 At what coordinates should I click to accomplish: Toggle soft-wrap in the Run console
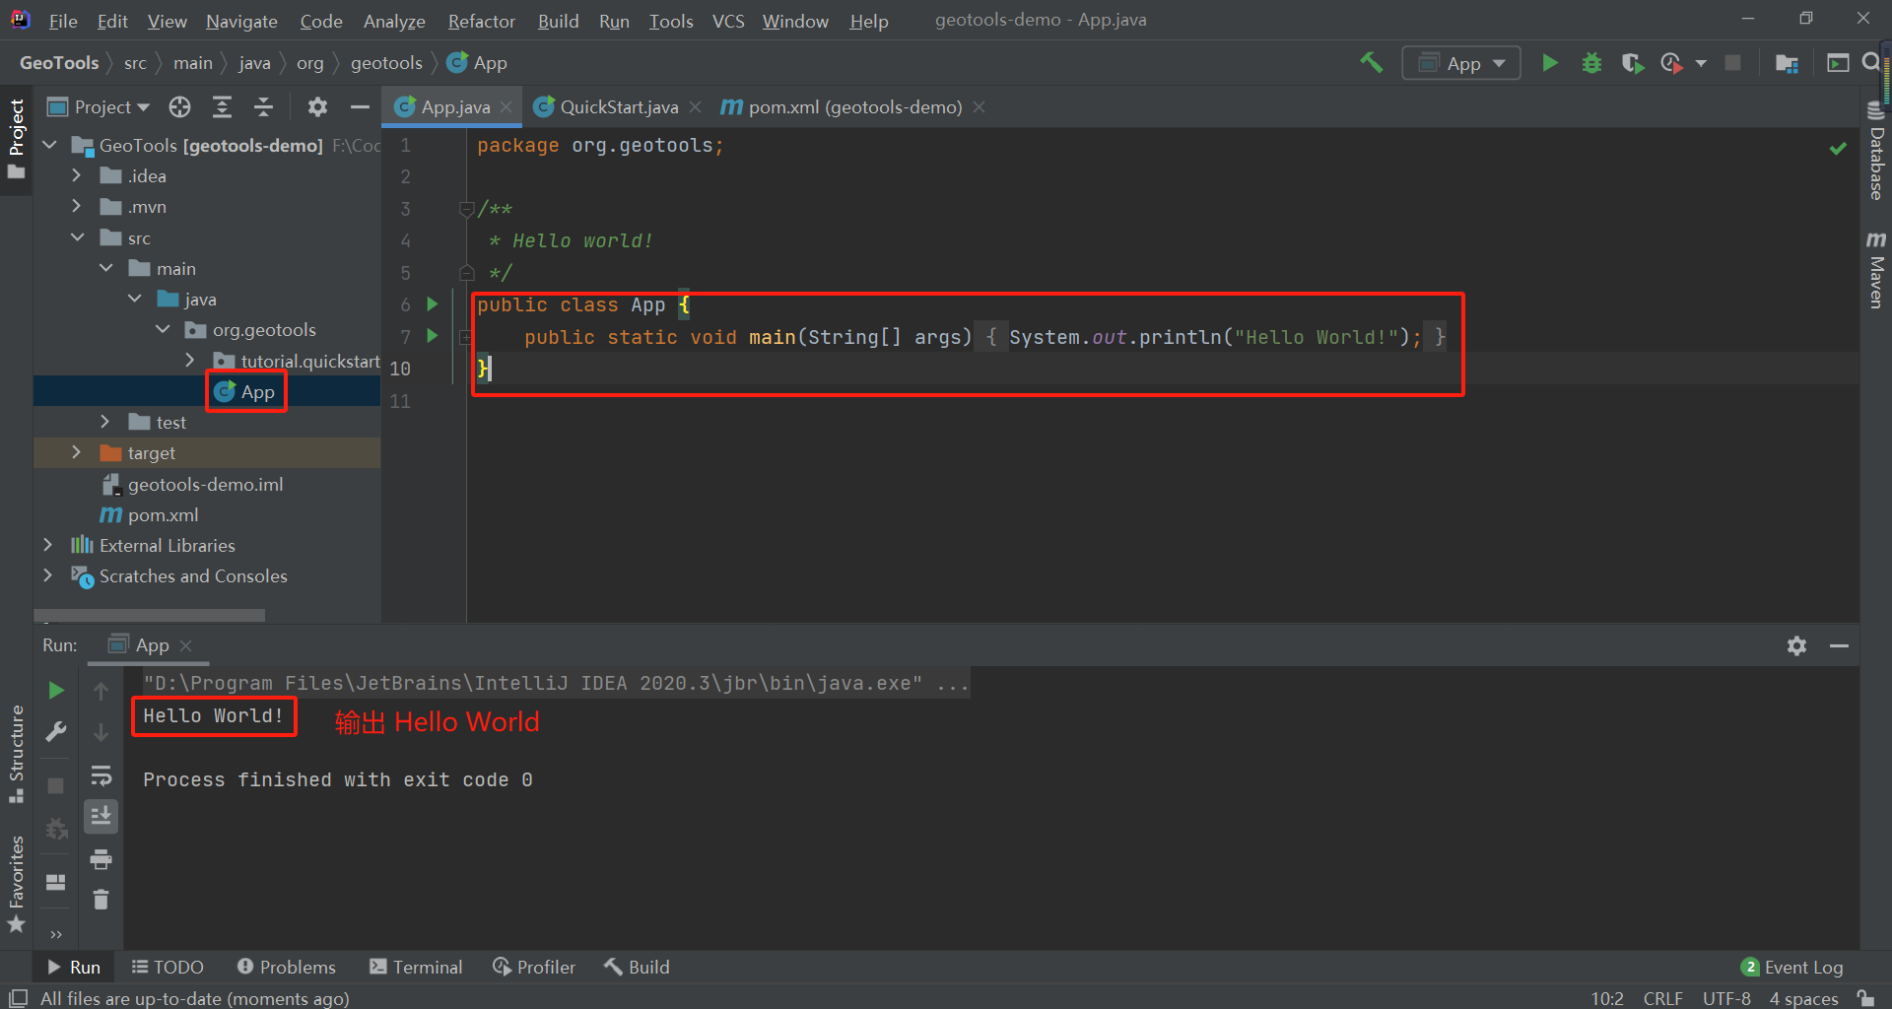101,775
